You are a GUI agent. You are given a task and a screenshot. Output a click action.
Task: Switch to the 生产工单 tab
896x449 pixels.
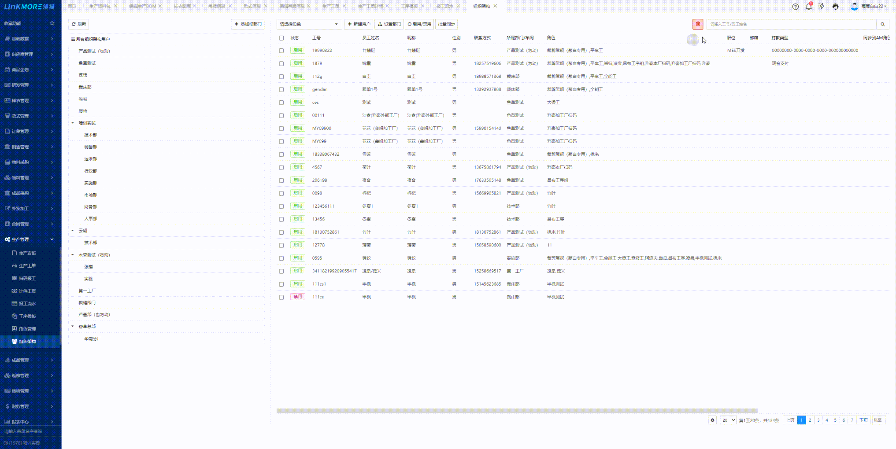[330, 6]
